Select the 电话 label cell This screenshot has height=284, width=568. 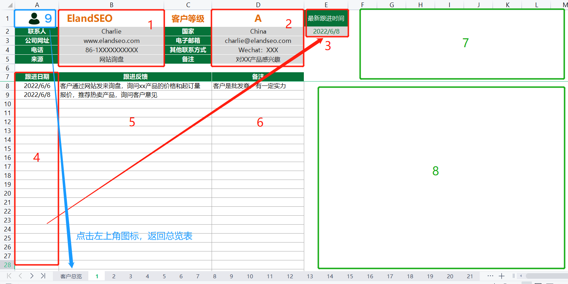point(37,50)
